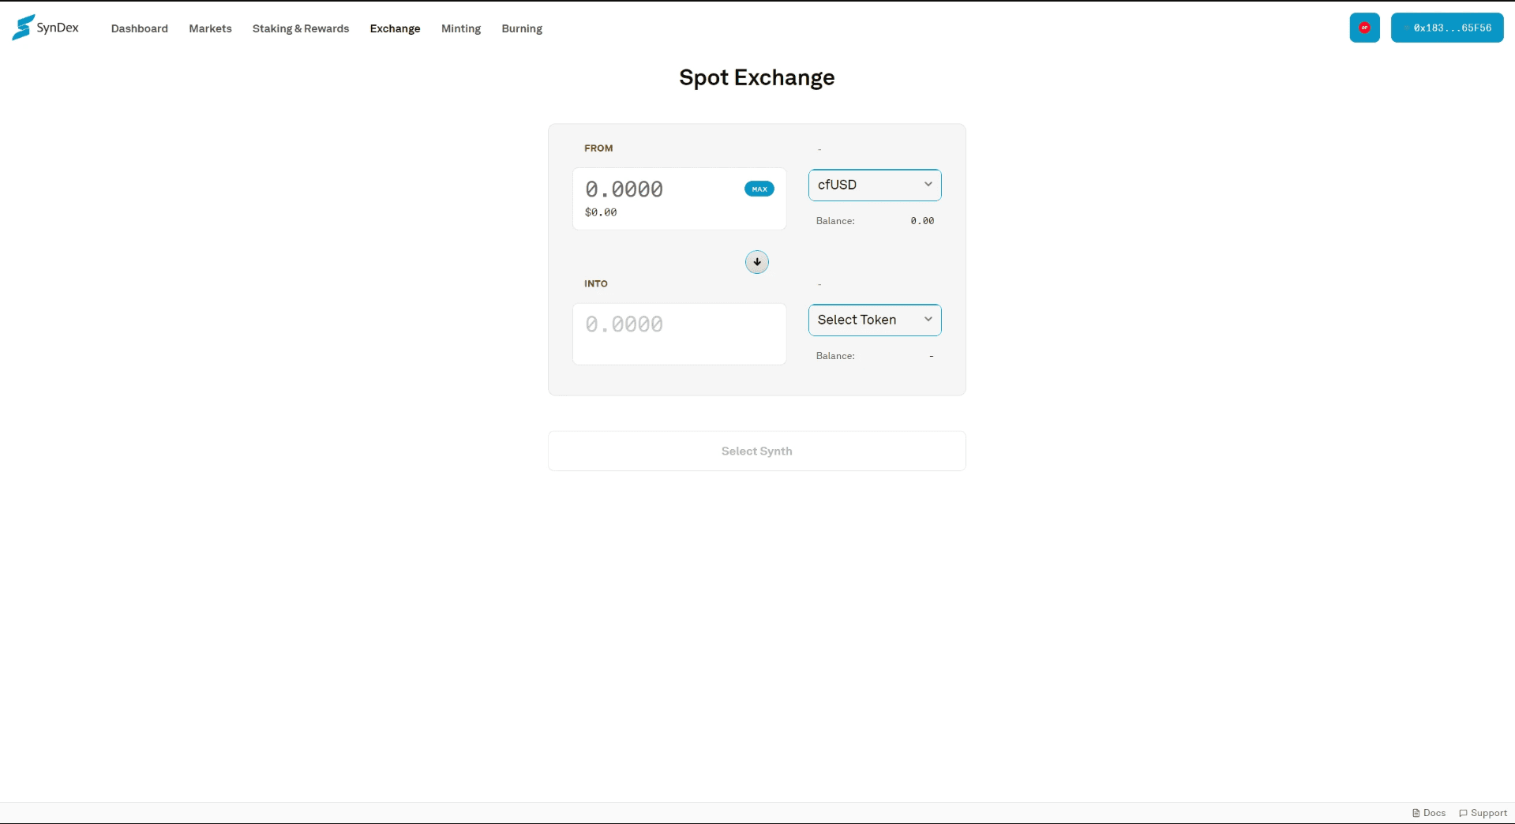Screen dimensions: 1515x824
Task: Open the OP network badge
Action: coord(1363,28)
